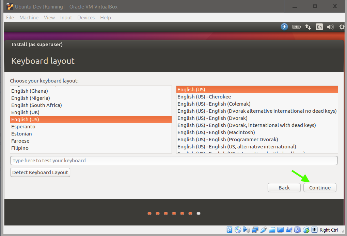This screenshot has height=236, width=347.
Task: Select English (US) - English (Macintosh) variant
Action: click(x=257, y=132)
